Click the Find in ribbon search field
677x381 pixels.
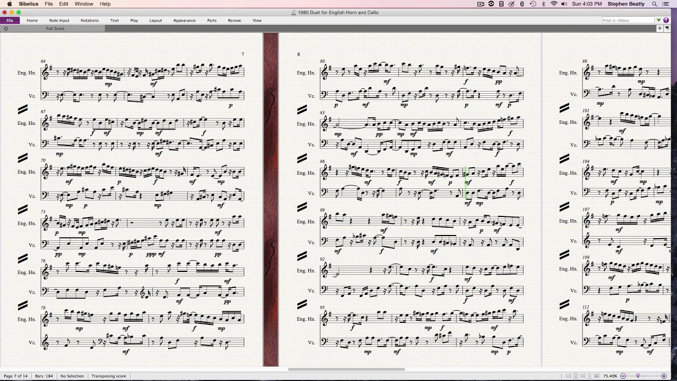tap(628, 20)
